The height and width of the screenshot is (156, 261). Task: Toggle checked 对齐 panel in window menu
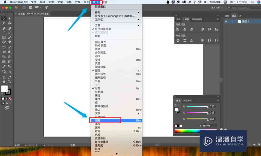pos(116,88)
